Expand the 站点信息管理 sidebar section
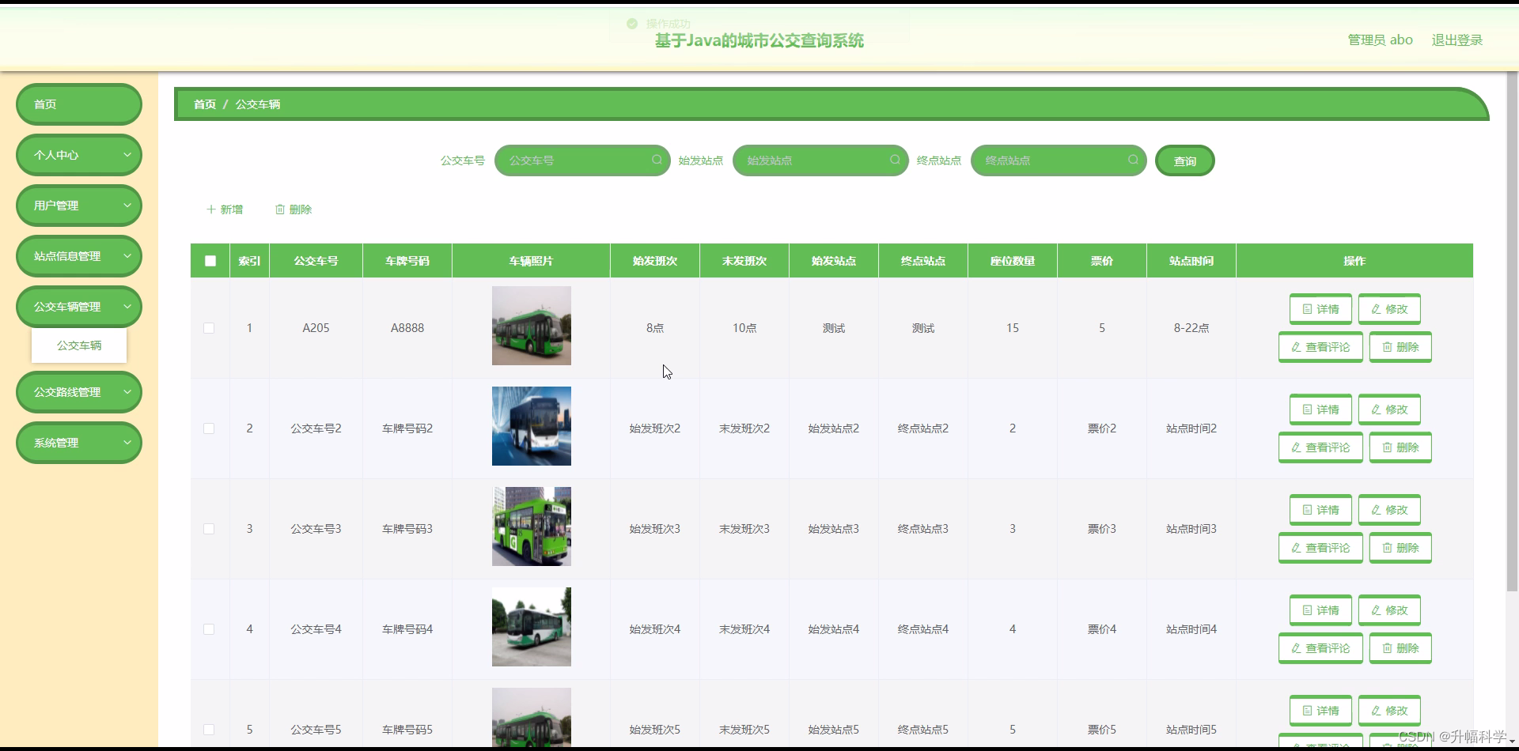The height and width of the screenshot is (751, 1519). pyautogui.click(x=78, y=256)
